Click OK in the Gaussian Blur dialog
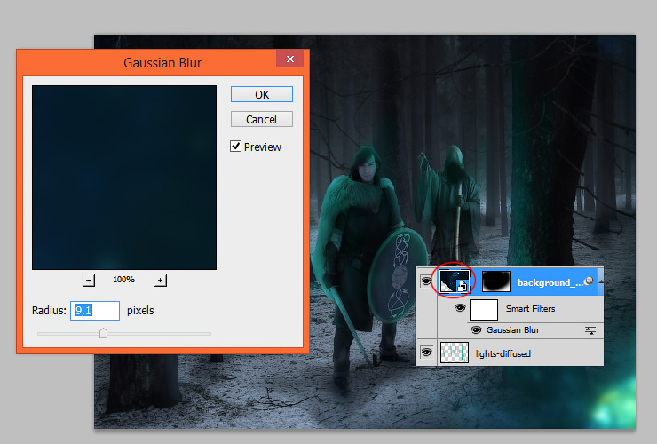 (x=261, y=94)
